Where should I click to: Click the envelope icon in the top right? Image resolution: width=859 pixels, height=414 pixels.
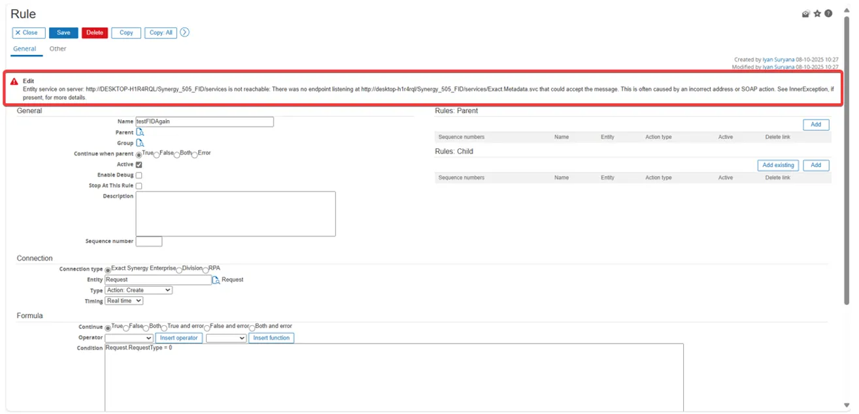(806, 14)
